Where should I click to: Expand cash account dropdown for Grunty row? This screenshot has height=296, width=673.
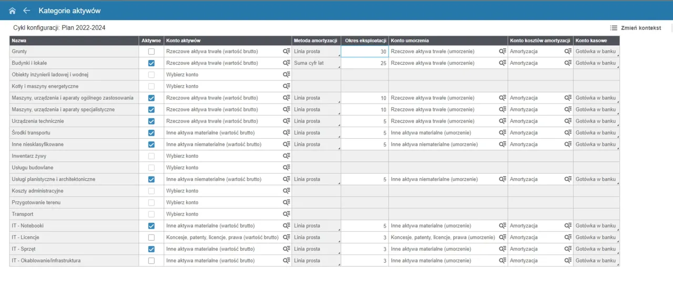(x=596, y=52)
